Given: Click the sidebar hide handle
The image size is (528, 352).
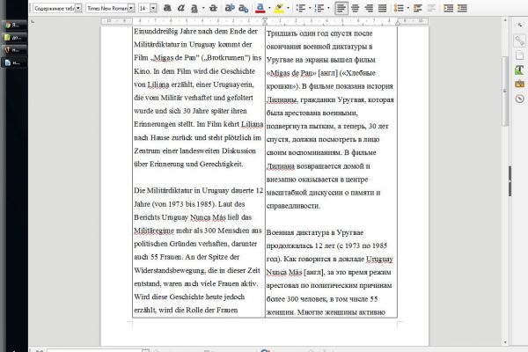Looking at the screenshot, I should coord(510,181).
